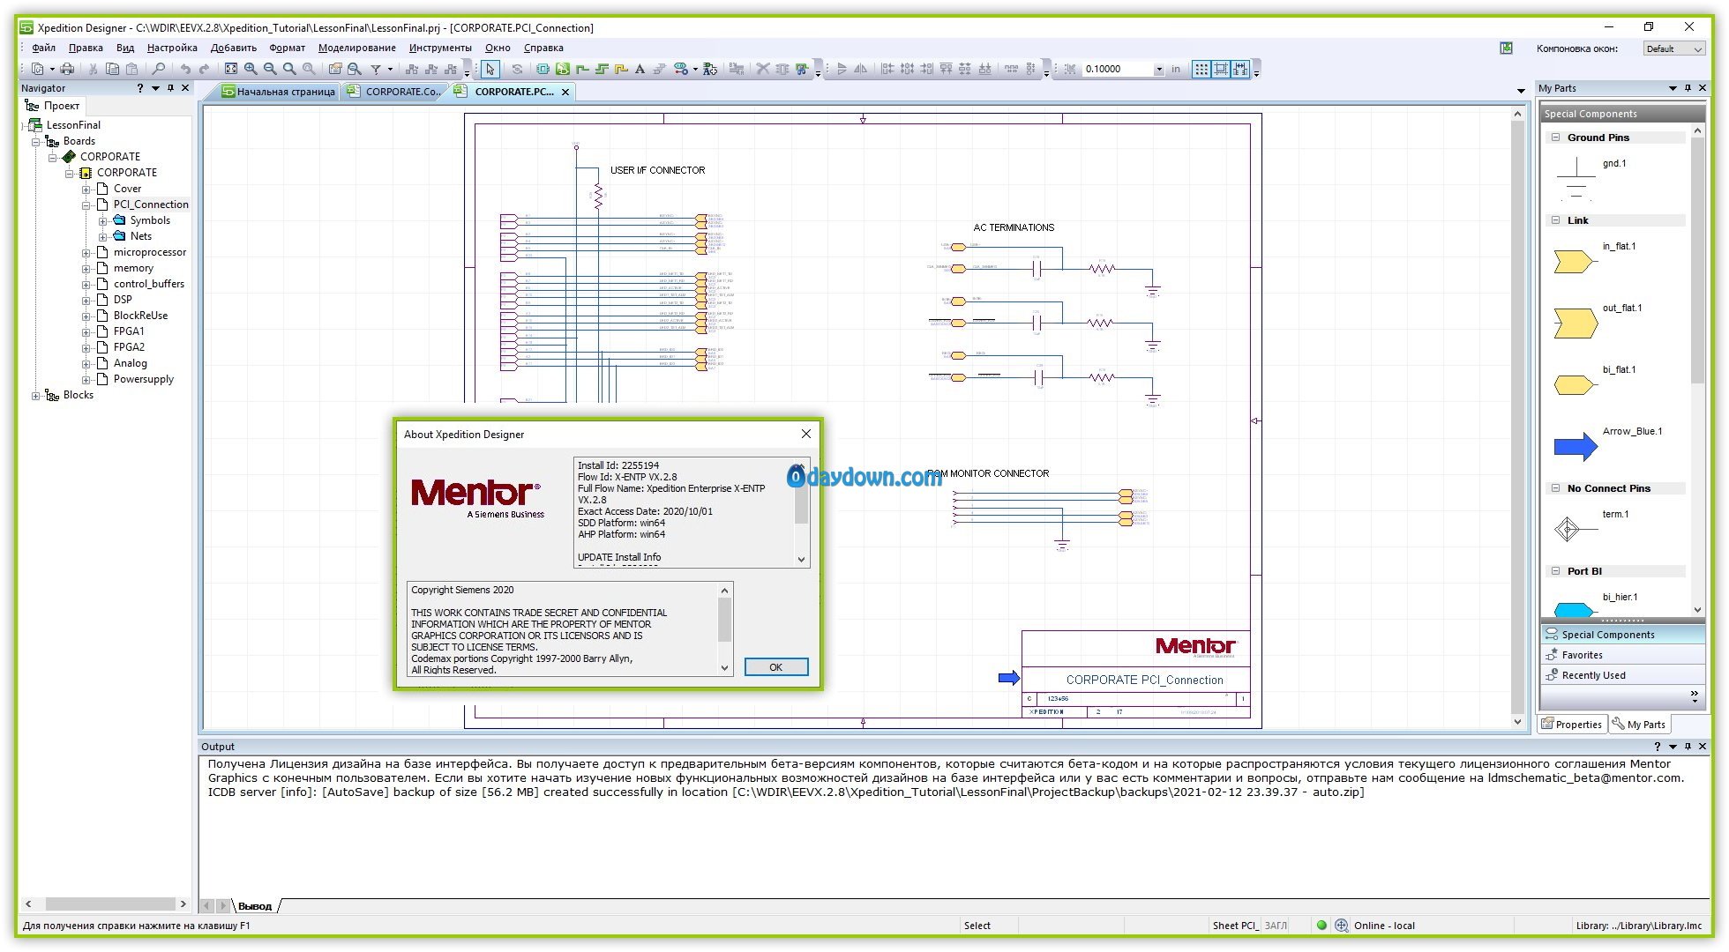Switch to the Properties bottom tab
This screenshot has height=952, width=1729.
[x=1571, y=725]
